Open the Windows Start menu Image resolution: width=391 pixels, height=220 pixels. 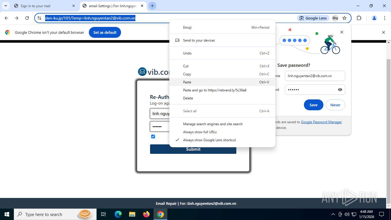pos(7,214)
